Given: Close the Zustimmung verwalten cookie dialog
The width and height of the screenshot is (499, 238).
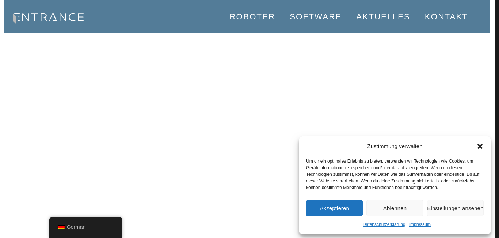Looking at the screenshot, I should click(x=480, y=146).
